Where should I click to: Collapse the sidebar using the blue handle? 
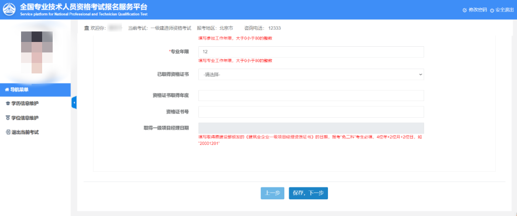(x=74, y=103)
